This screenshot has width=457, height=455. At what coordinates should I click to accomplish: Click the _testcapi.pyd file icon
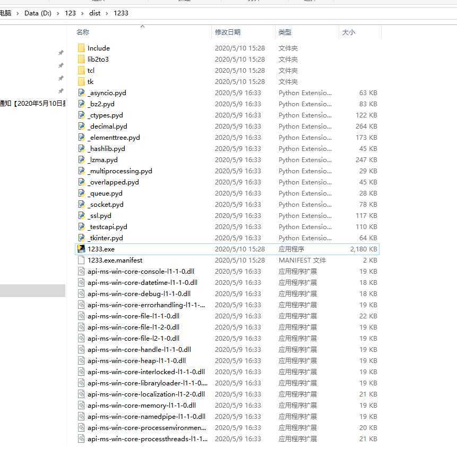click(x=81, y=227)
